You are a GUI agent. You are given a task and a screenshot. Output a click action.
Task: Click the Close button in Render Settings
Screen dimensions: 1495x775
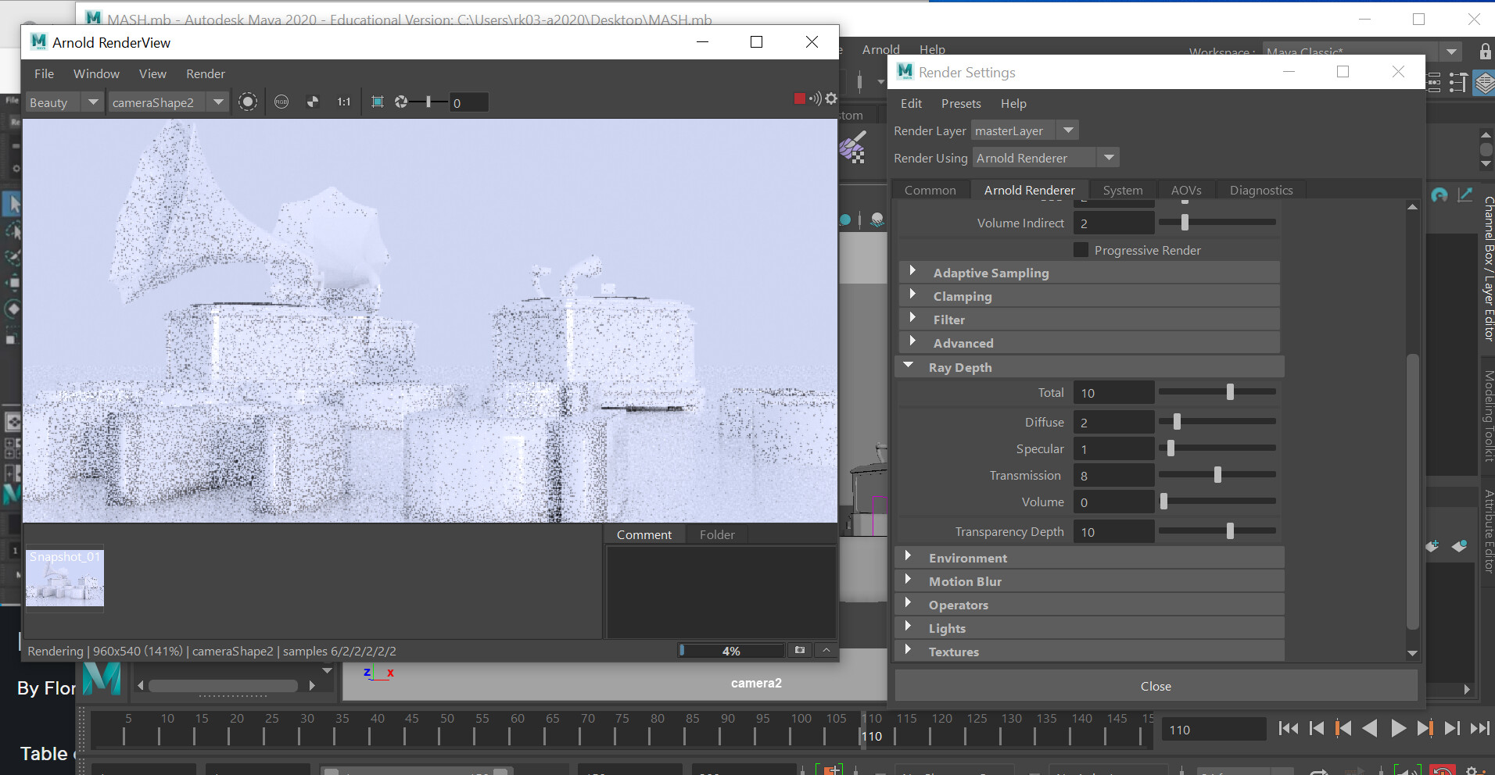[x=1156, y=686]
